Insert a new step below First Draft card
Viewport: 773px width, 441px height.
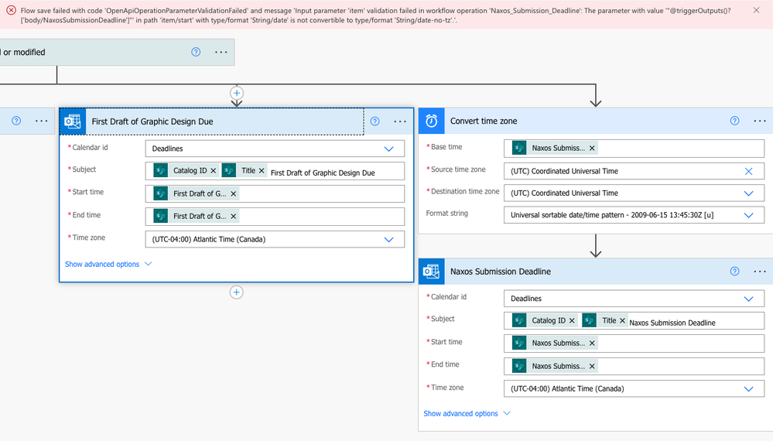pos(237,292)
